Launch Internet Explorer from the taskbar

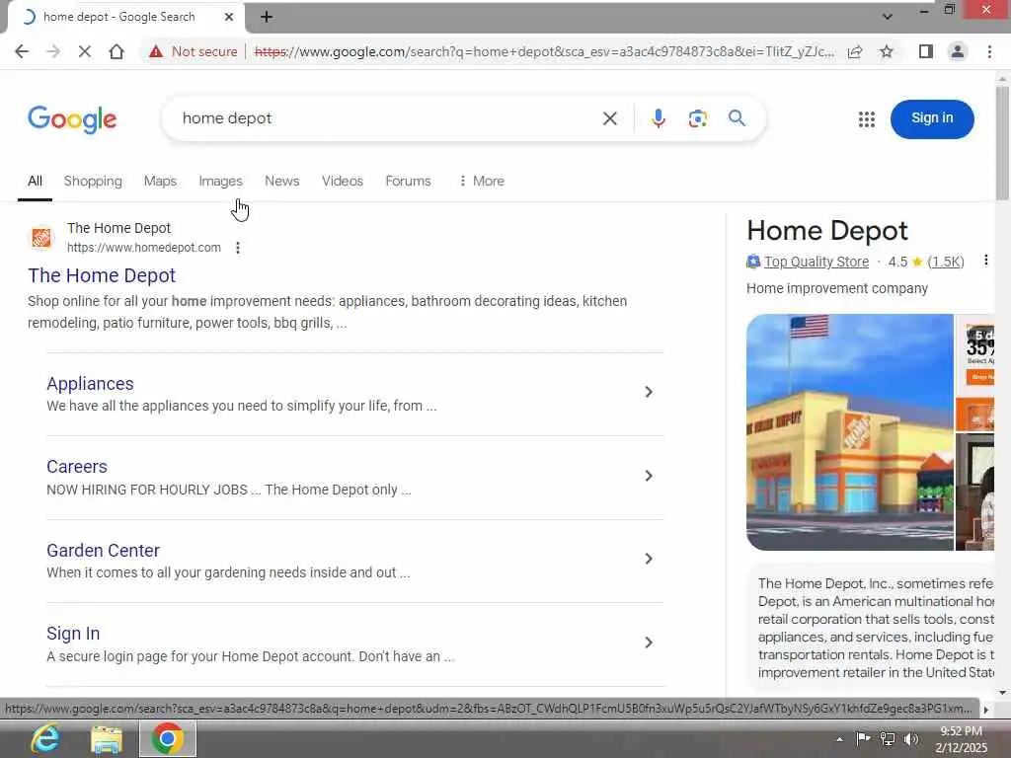point(45,738)
